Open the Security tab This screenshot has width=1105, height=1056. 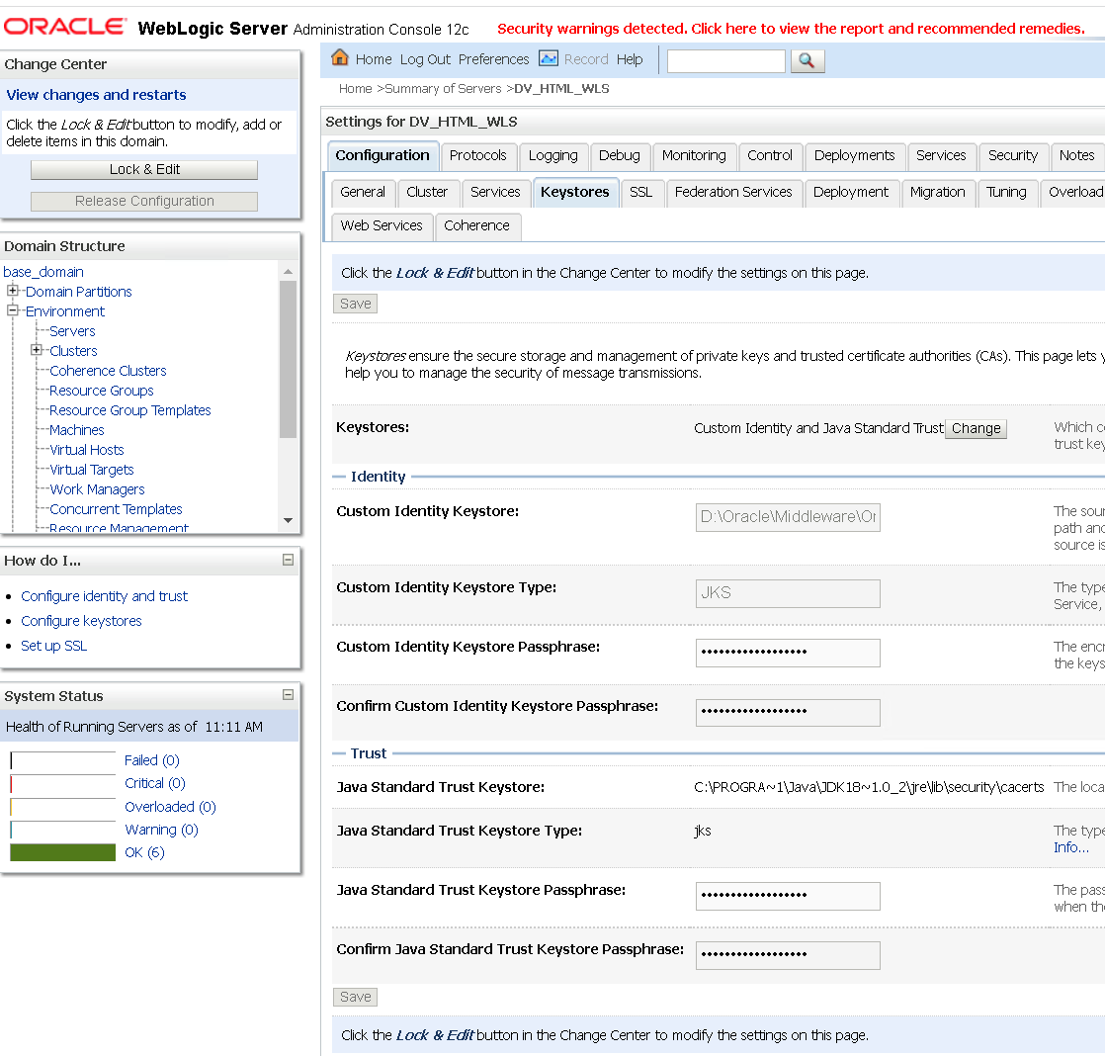tap(1013, 156)
